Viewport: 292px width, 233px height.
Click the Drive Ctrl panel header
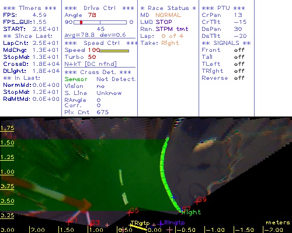[99, 8]
